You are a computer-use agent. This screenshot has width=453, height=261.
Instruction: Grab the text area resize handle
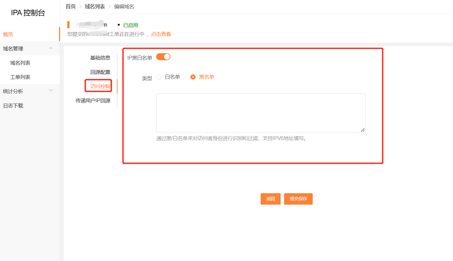click(363, 130)
